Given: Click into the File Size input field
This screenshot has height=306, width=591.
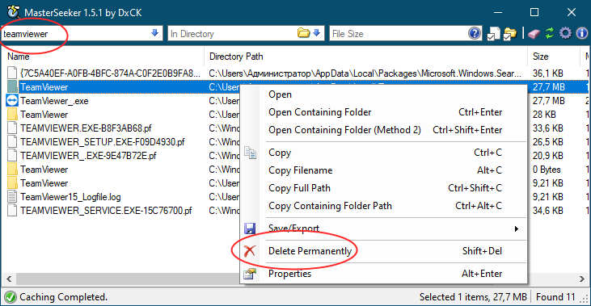Looking at the screenshot, I should pyautogui.click(x=399, y=33).
